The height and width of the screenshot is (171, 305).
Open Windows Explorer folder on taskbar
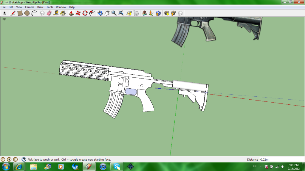34,167
